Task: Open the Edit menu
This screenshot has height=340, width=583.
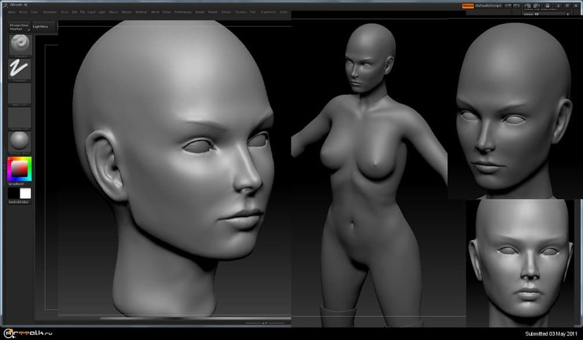Action: coord(75,12)
